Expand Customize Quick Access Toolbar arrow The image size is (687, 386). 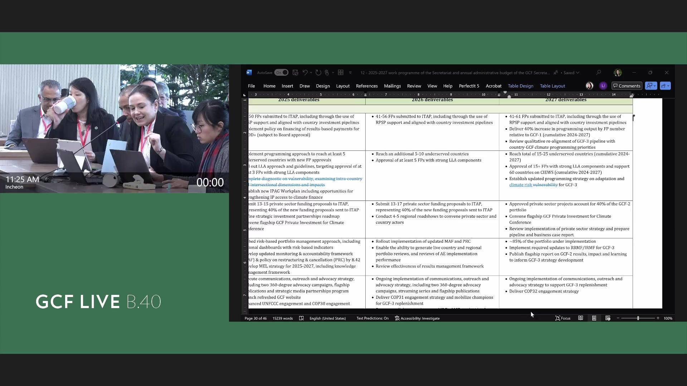pos(350,73)
